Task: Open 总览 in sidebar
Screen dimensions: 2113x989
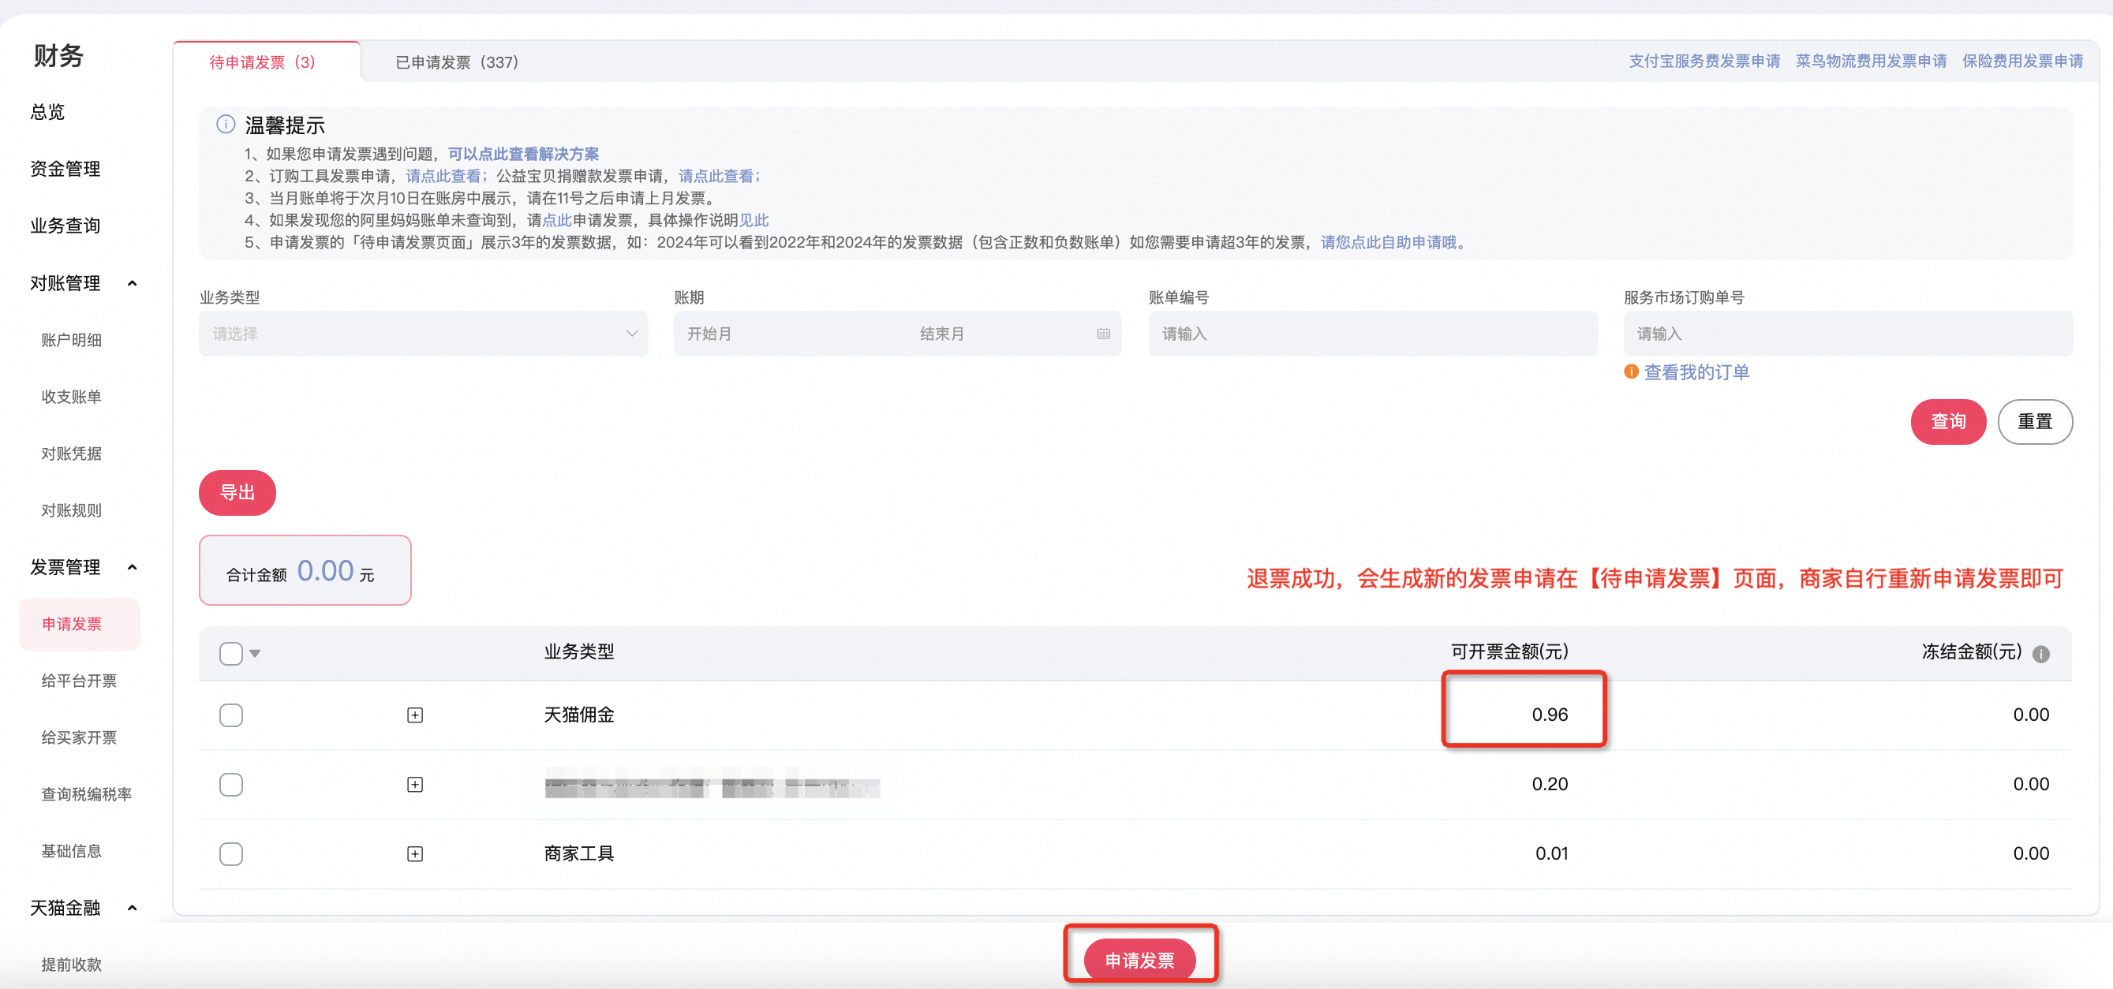Action: coord(47,111)
